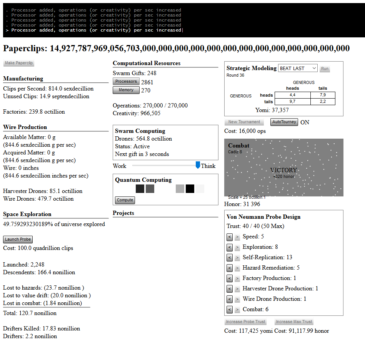
Task: Click the last console message line
Action: coord(95,30)
